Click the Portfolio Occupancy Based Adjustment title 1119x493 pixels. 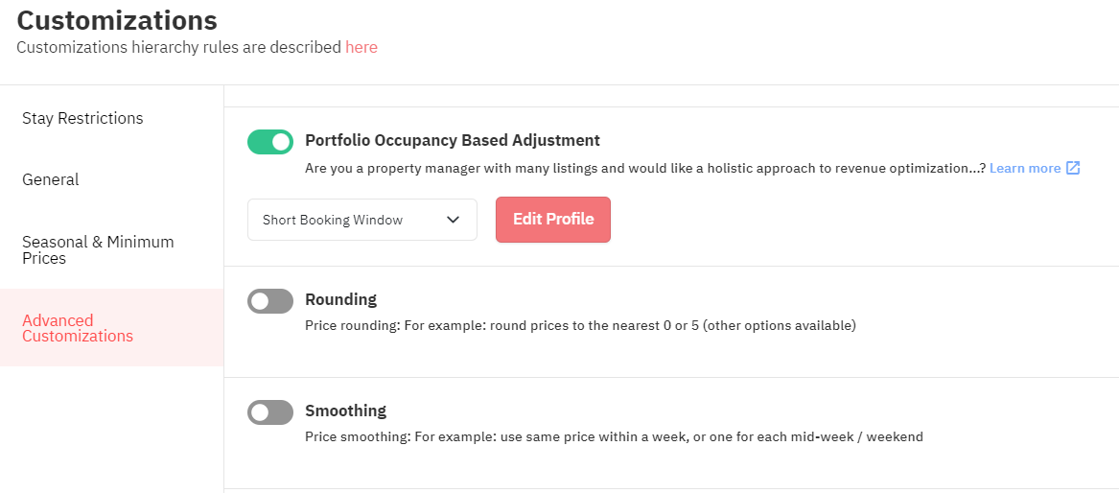tap(453, 141)
